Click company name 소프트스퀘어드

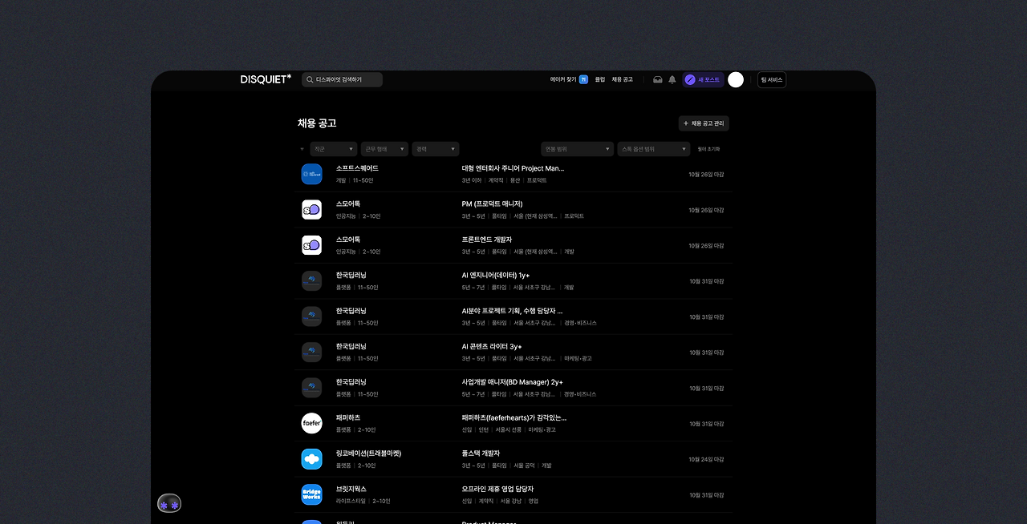357,168
